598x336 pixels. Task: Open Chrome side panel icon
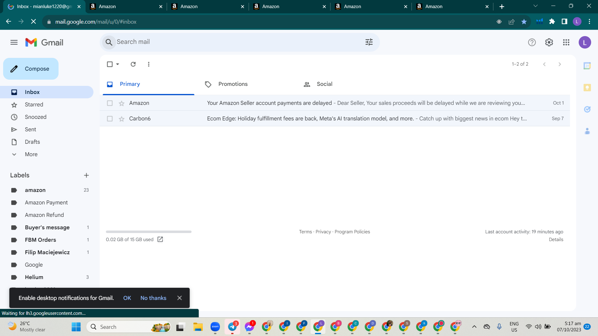[x=564, y=21]
